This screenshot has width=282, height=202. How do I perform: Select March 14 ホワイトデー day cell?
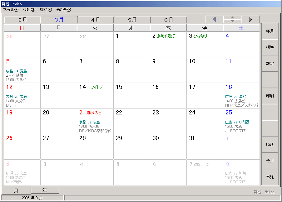click(95, 95)
